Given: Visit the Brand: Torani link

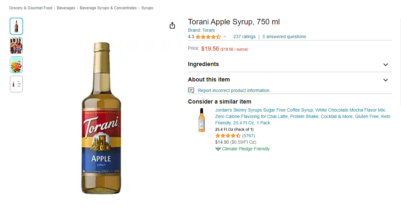Looking at the screenshot, I should coord(201,30).
